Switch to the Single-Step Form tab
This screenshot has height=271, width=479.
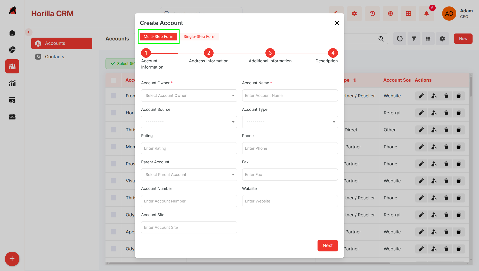(x=199, y=37)
